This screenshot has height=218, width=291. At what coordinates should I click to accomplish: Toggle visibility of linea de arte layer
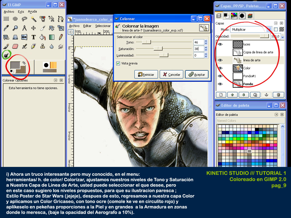pyautogui.click(x=220, y=60)
